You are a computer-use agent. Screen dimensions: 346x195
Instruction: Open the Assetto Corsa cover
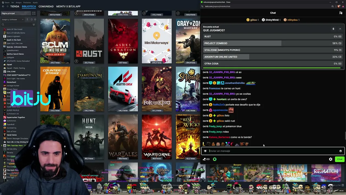pyautogui.click(x=123, y=89)
